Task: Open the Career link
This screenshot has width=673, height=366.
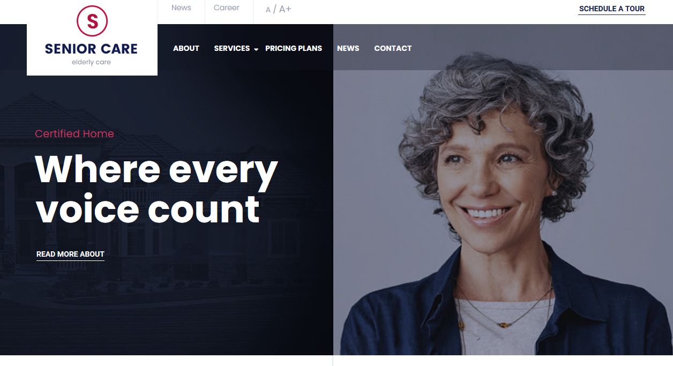Action: coord(227,8)
